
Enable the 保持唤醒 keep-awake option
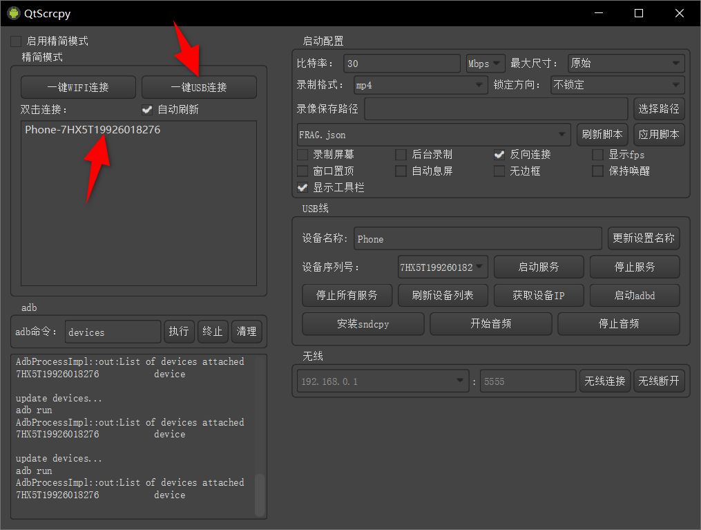click(597, 171)
